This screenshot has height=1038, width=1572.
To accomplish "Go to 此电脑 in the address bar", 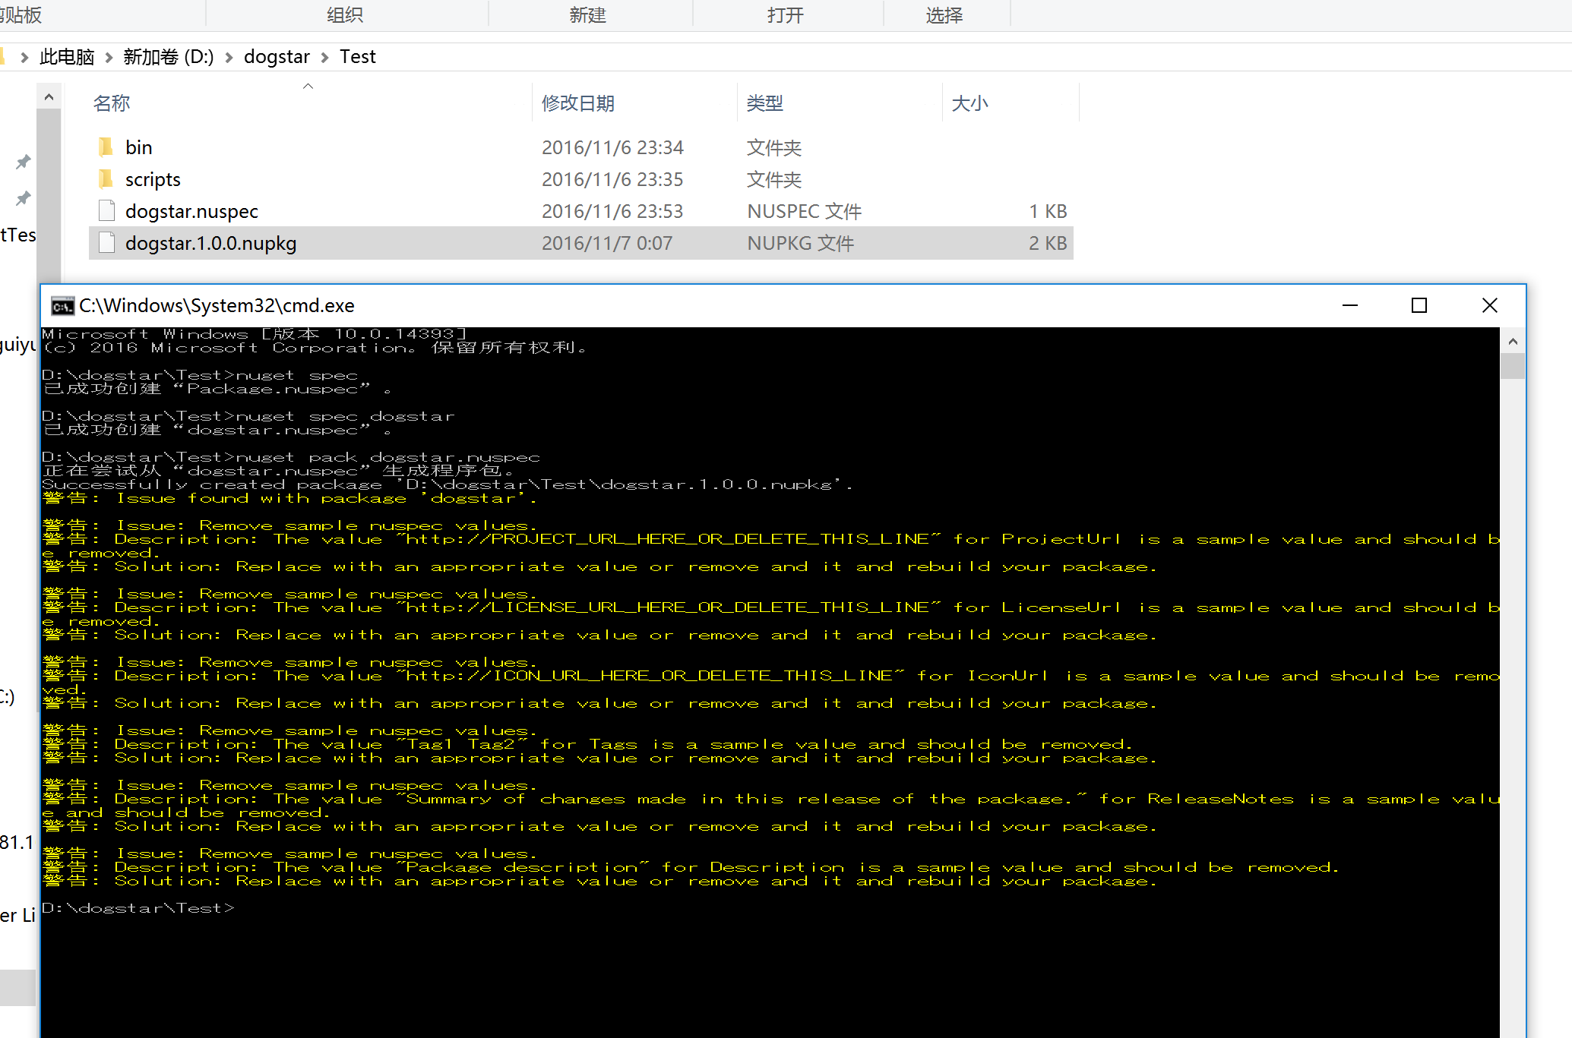I will [67, 57].
